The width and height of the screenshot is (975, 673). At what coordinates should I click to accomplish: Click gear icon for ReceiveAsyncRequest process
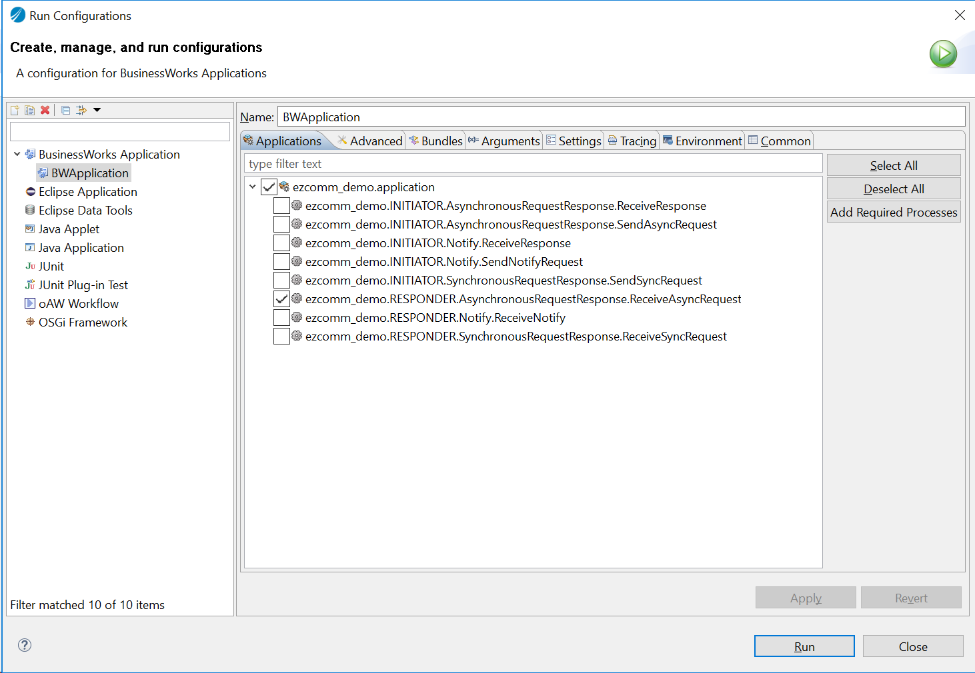click(297, 299)
